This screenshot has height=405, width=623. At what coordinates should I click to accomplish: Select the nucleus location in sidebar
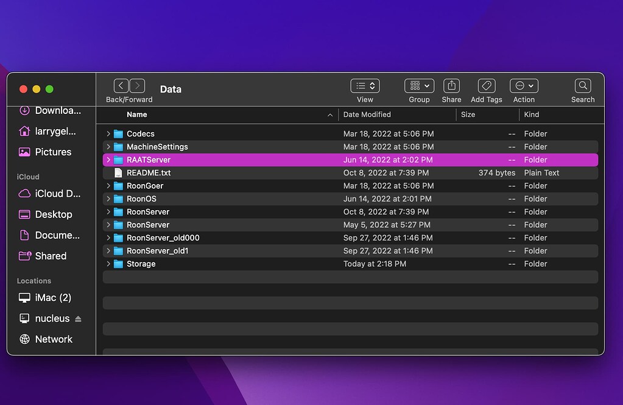coord(44,319)
